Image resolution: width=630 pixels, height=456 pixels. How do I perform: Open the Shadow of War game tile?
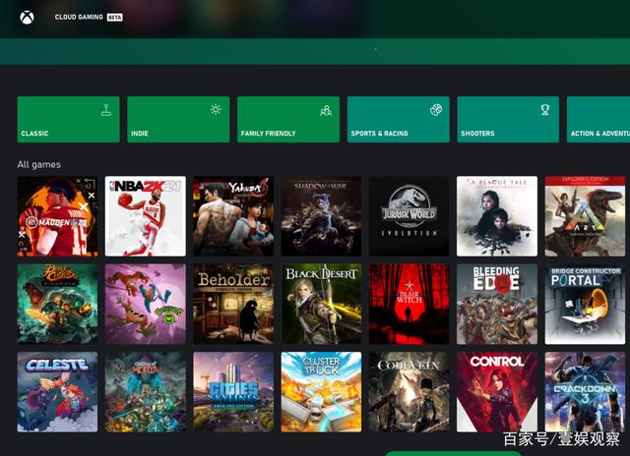point(321,216)
